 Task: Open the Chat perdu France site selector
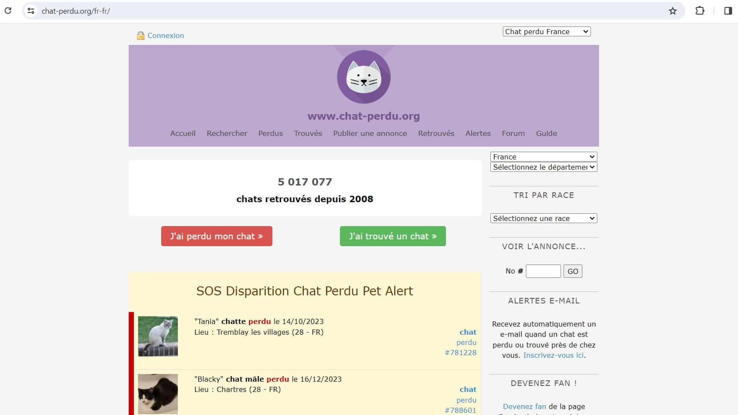click(546, 32)
